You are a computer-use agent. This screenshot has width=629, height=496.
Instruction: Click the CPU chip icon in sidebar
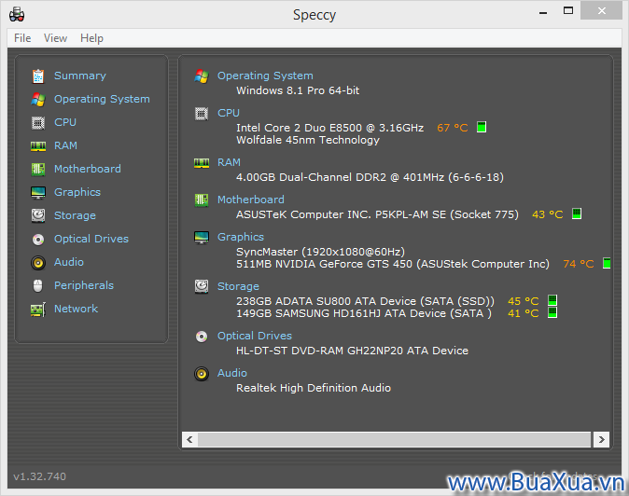coord(38,122)
